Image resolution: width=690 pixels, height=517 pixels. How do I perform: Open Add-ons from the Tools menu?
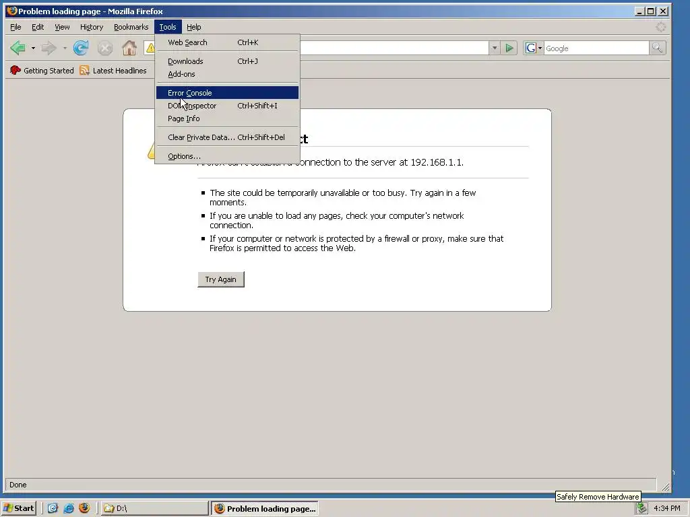coord(228,74)
